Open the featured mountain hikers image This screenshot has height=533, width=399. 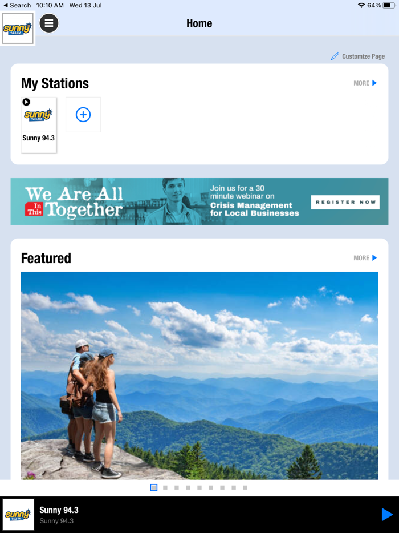pyautogui.click(x=199, y=375)
